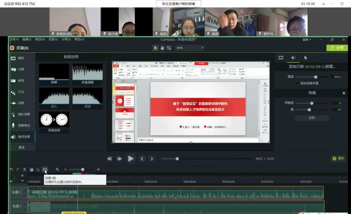Open the 动画 animations sidebar tab
Image resolution: width=351 pixels, height=214 pixels.
(22, 103)
